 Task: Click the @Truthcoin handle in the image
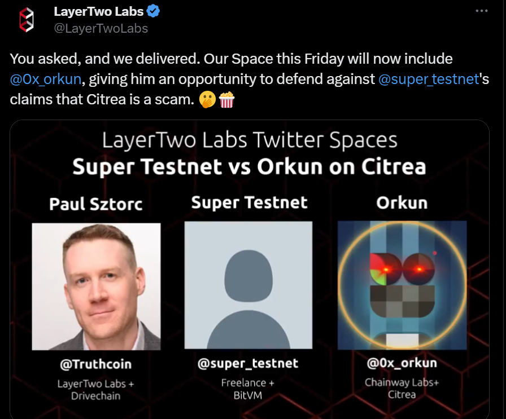(96, 364)
